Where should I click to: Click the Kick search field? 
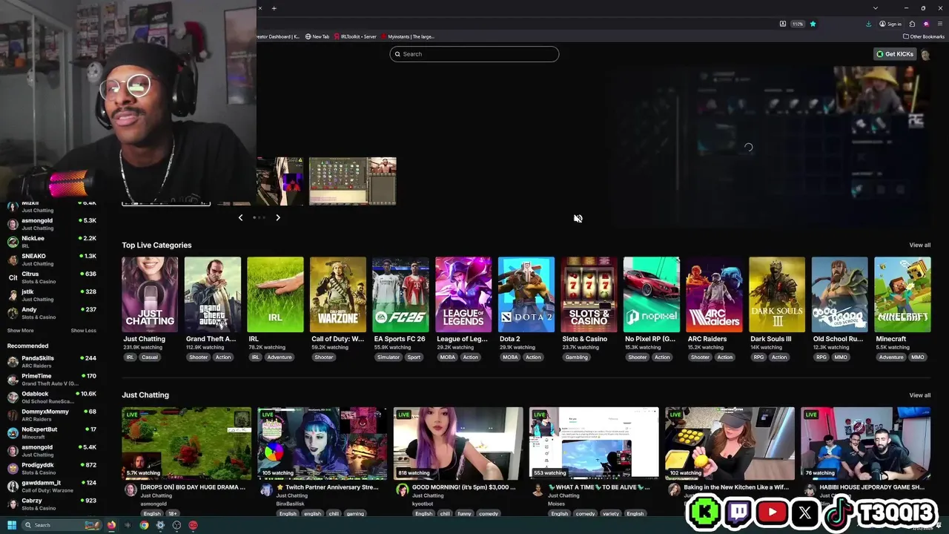[474, 54]
